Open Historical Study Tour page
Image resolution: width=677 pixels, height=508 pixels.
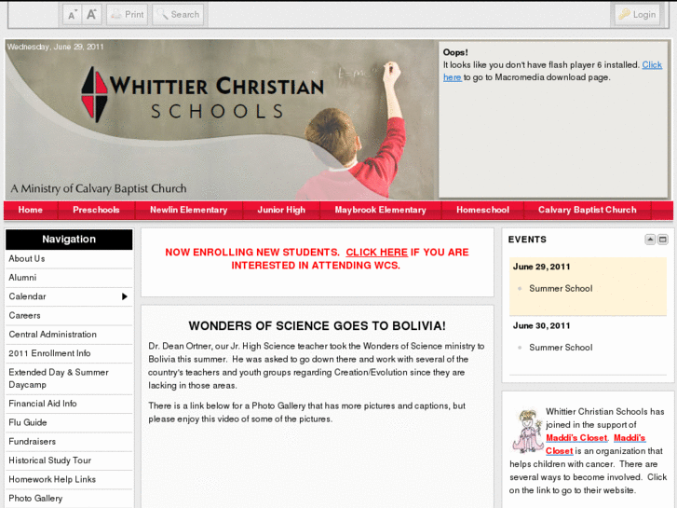click(69, 460)
